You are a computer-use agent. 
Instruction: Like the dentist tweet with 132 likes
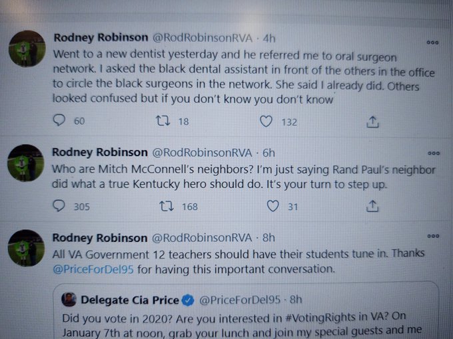pos(266,122)
